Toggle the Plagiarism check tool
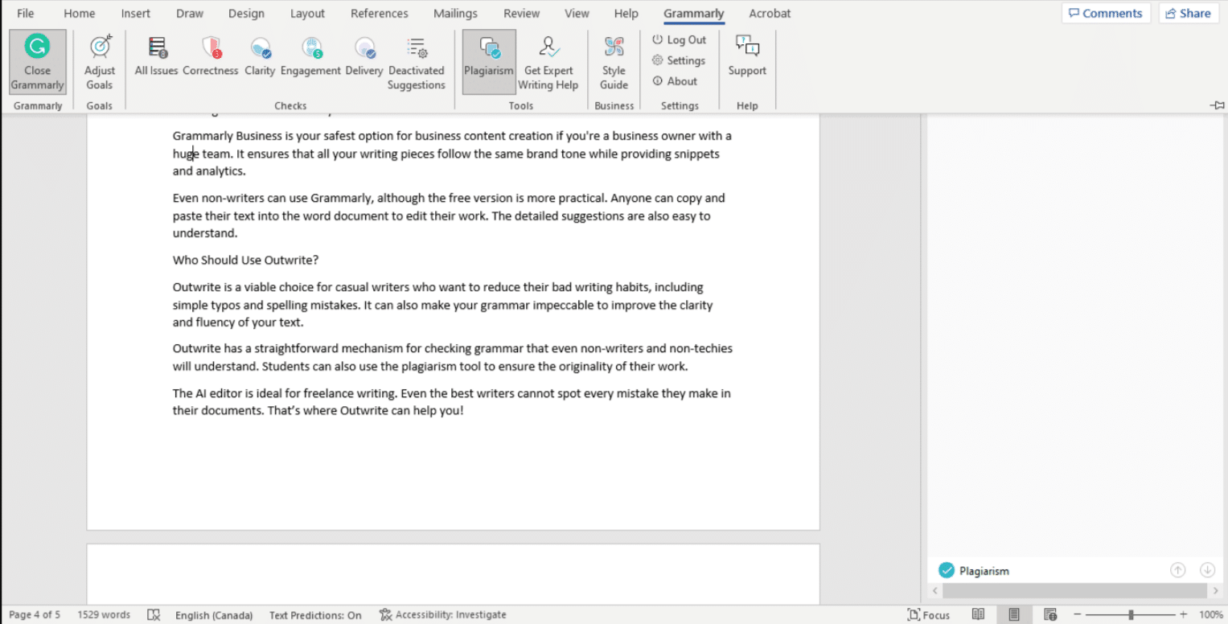The height and width of the screenshot is (624, 1228). 489,63
